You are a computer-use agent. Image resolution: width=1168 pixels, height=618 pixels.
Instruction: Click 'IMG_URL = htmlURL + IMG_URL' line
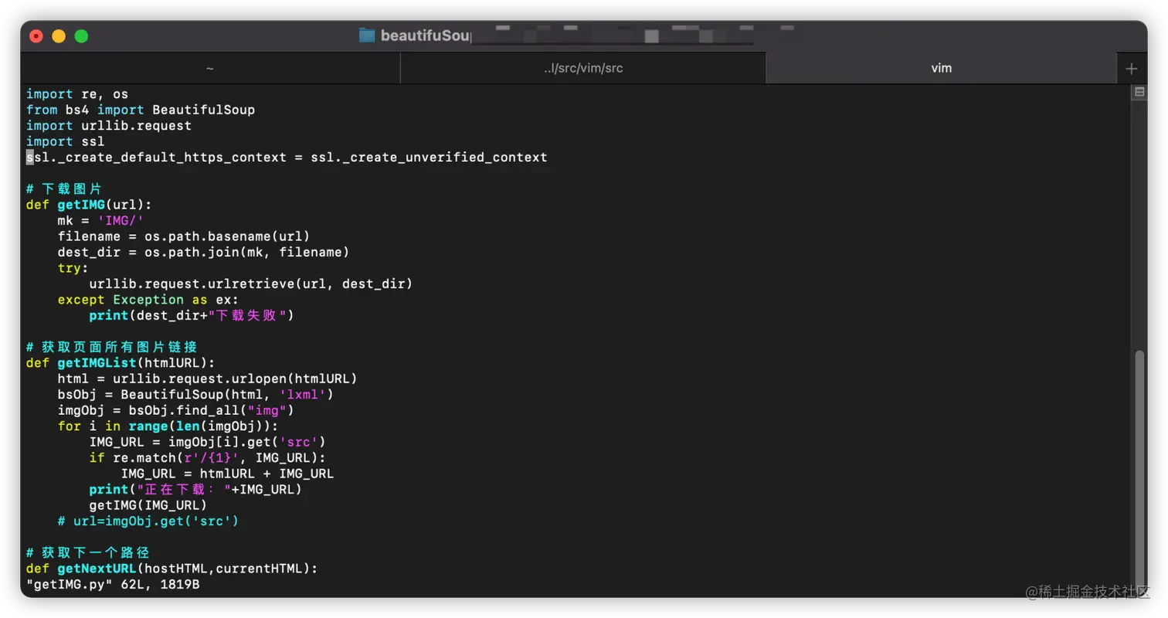[228, 474]
